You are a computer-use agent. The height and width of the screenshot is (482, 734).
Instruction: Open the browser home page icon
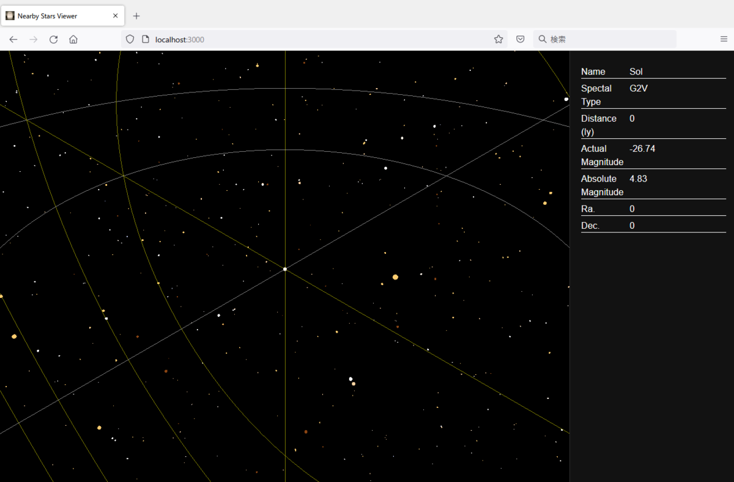click(73, 39)
